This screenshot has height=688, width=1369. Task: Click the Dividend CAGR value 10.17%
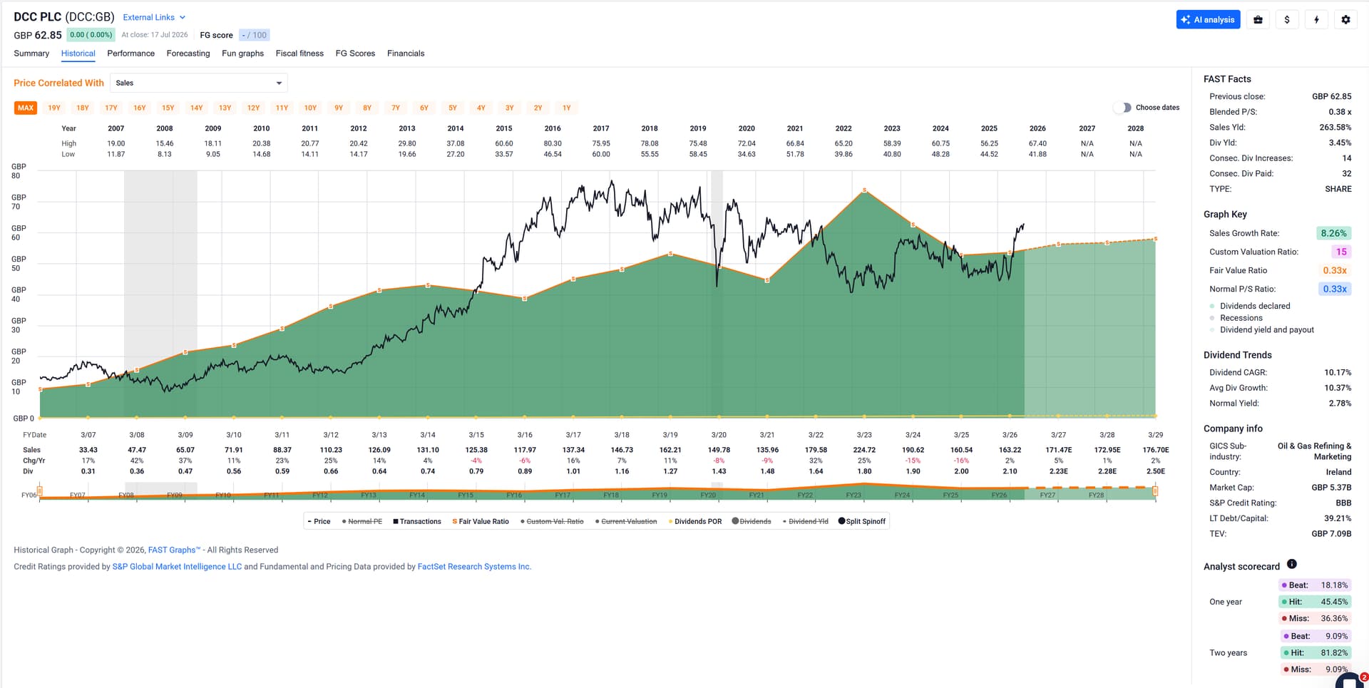click(x=1338, y=372)
